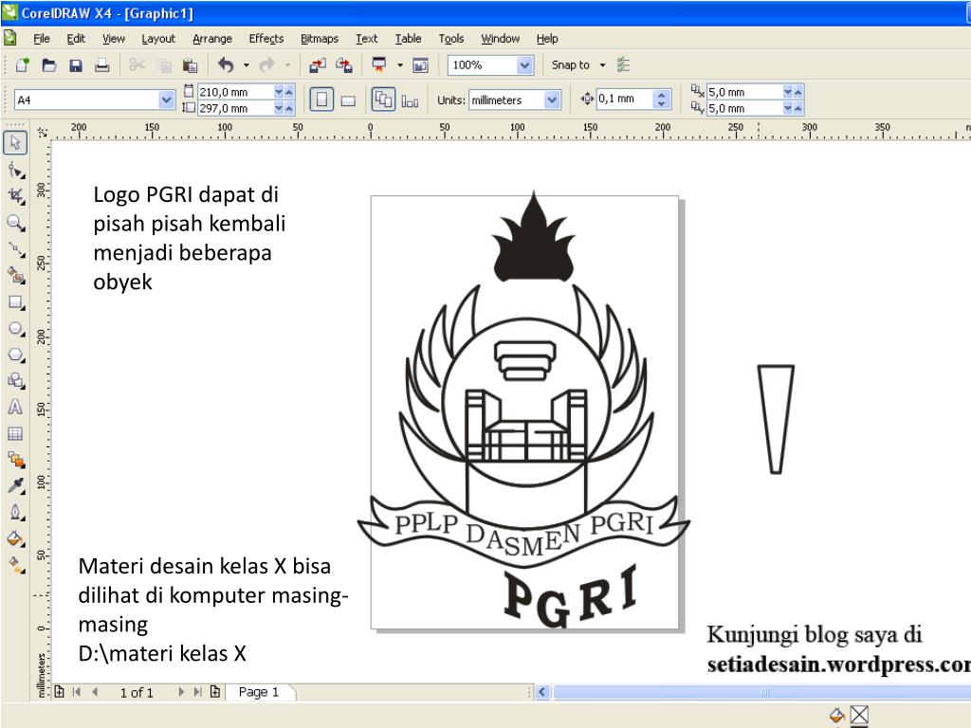
Task: Select the Smart Fill tool
Action: [15, 276]
